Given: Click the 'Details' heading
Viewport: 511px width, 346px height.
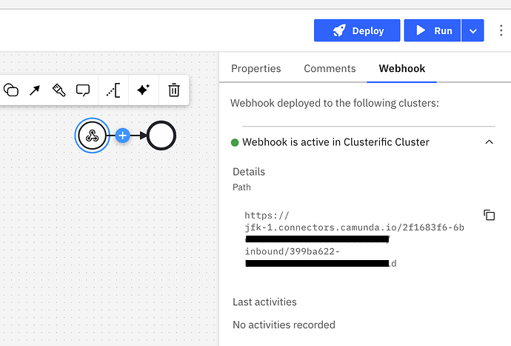Looking at the screenshot, I should [249, 172].
